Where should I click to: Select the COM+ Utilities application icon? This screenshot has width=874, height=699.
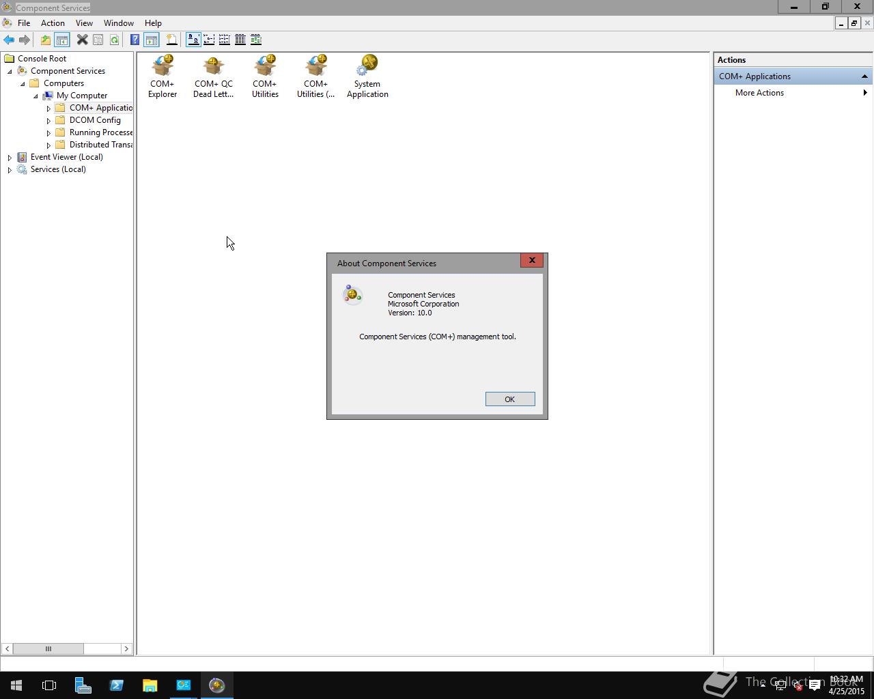[x=265, y=76]
